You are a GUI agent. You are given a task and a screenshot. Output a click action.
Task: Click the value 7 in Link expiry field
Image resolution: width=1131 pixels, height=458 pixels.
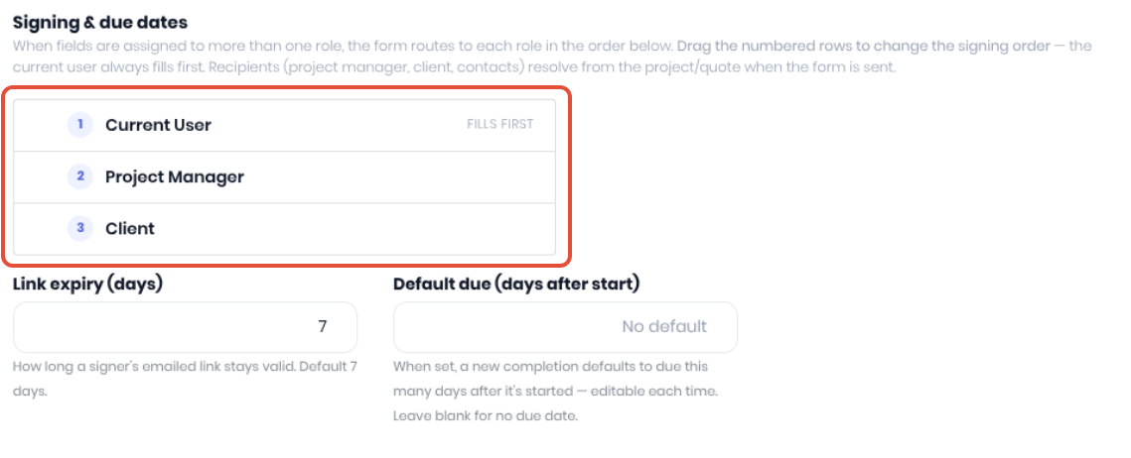pyautogui.click(x=323, y=327)
